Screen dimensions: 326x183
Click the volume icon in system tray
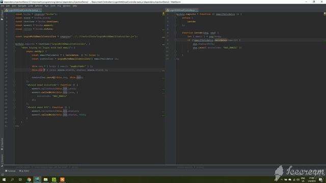[298, 179]
